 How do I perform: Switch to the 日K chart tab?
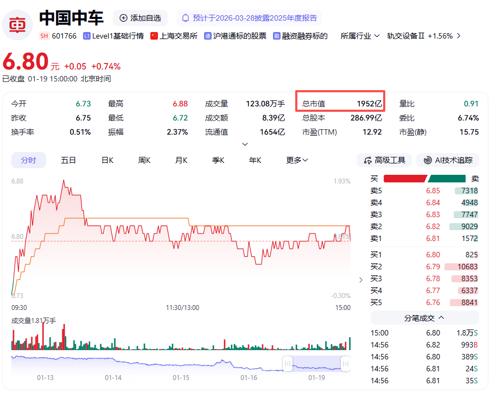pos(107,160)
